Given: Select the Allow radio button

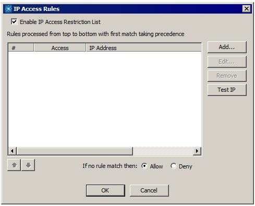Looking at the screenshot, I should [x=144, y=166].
